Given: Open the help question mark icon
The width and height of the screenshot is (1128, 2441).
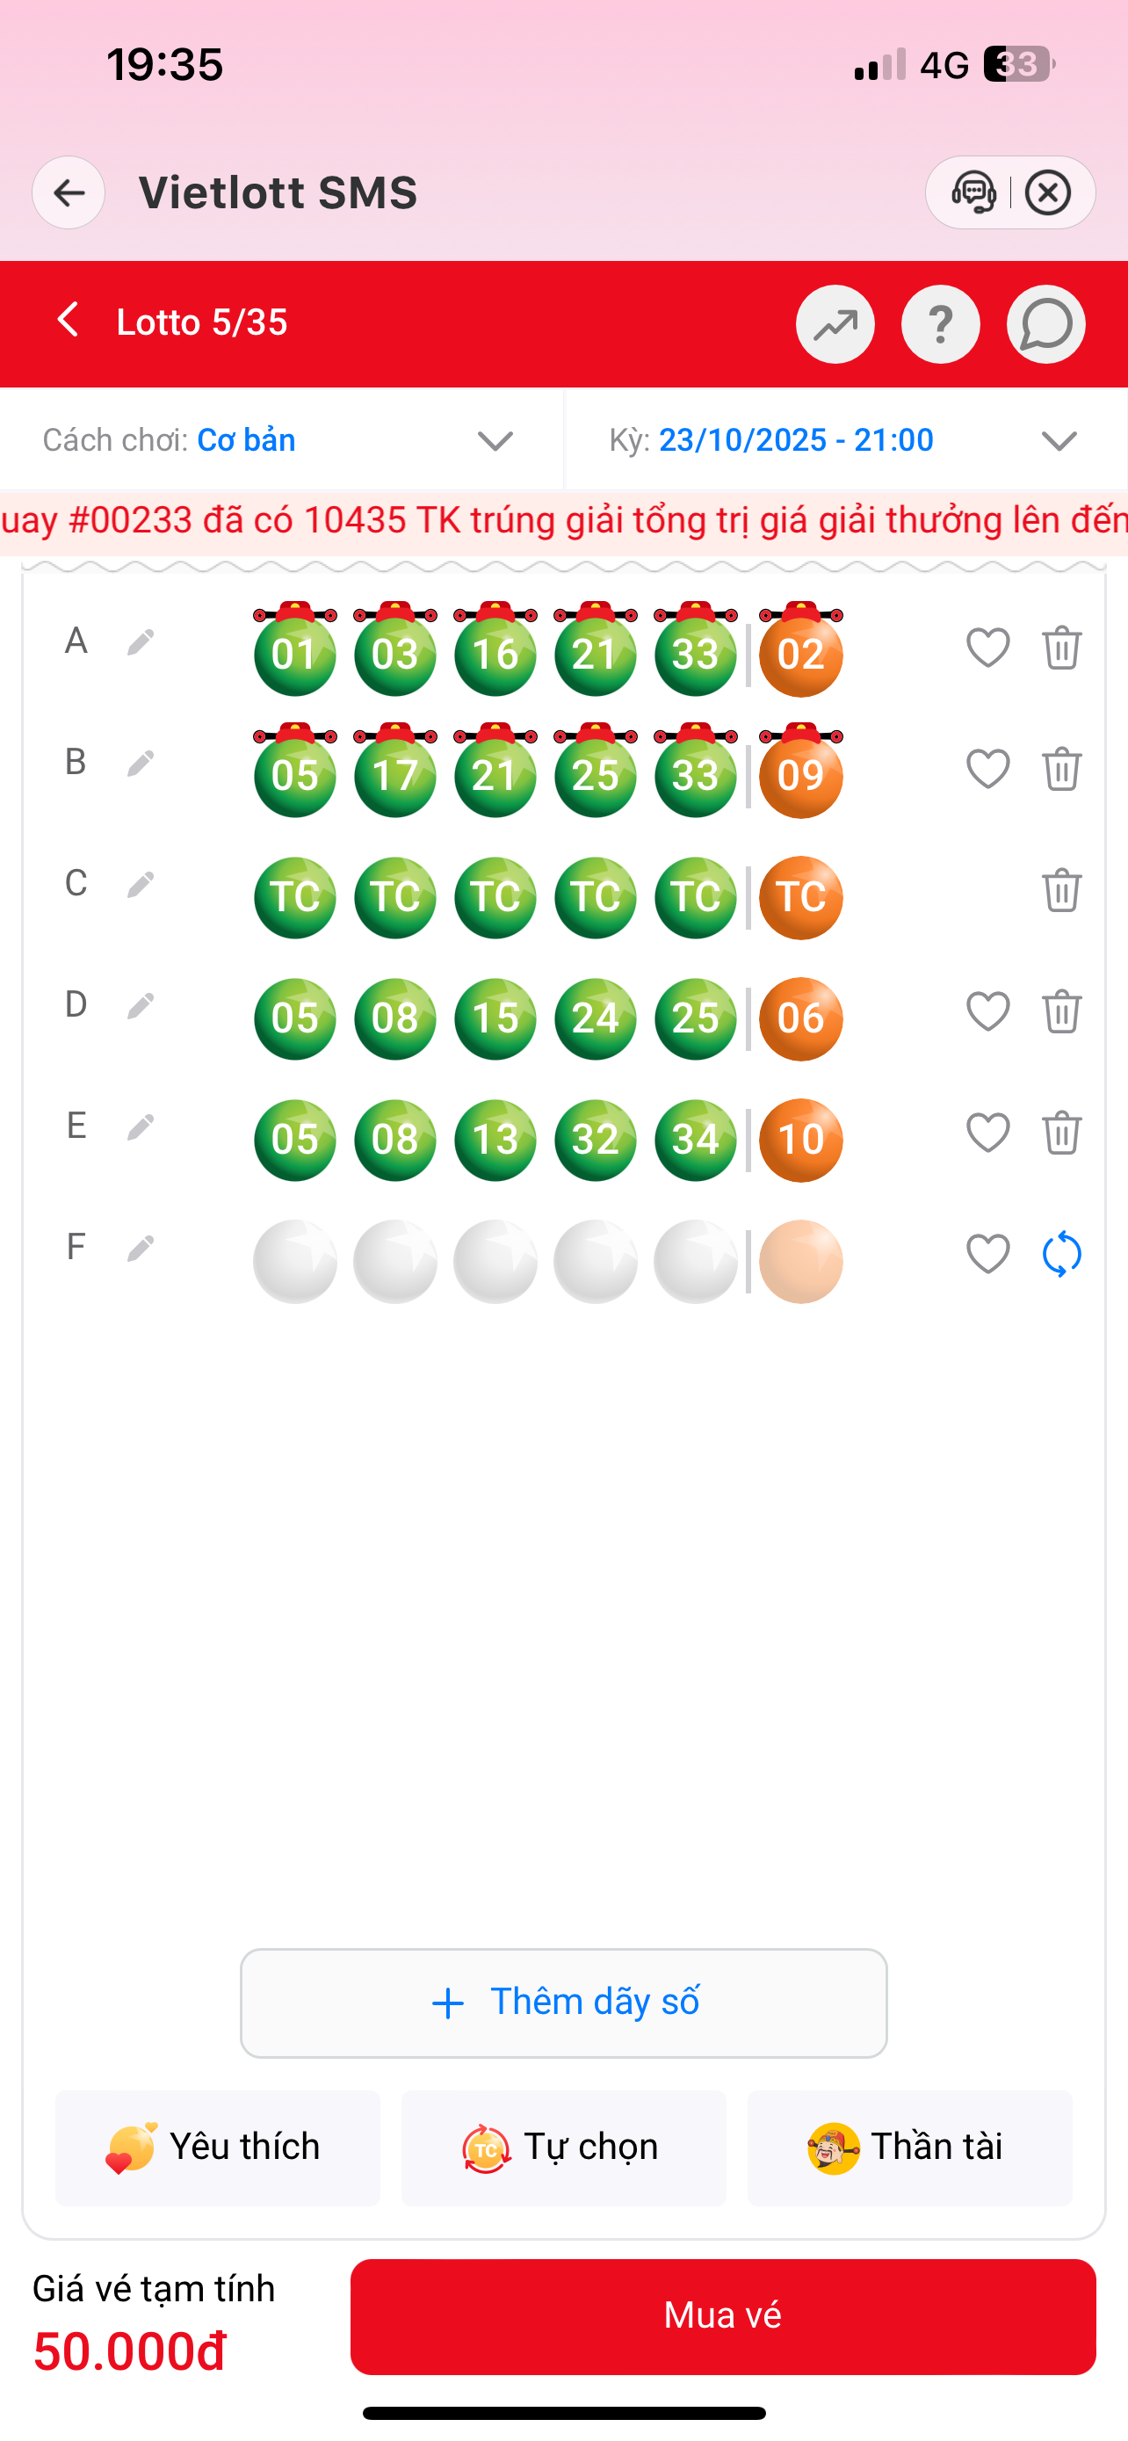Looking at the screenshot, I should (939, 324).
